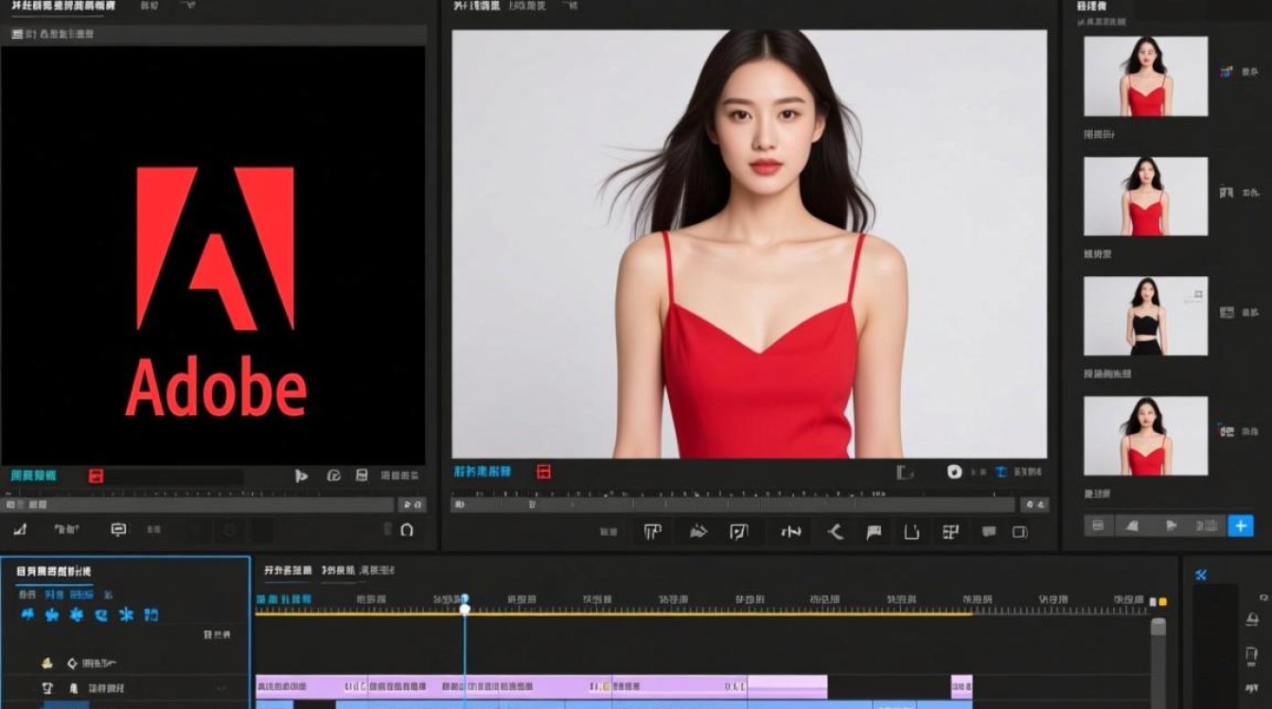Viewport: 1272px width, 709px height.
Task: Click the red icon below the program monitor
Action: tap(543, 471)
